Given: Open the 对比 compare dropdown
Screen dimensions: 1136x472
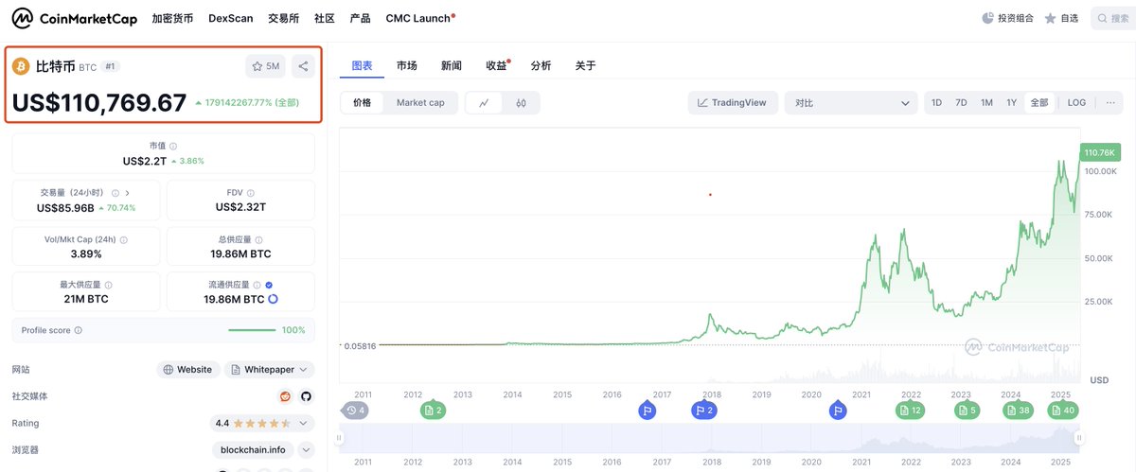Looking at the screenshot, I should tap(851, 102).
